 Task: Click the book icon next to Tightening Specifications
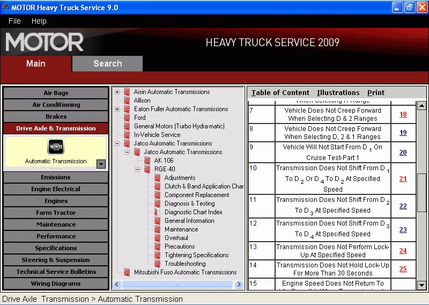(x=157, y=255)
